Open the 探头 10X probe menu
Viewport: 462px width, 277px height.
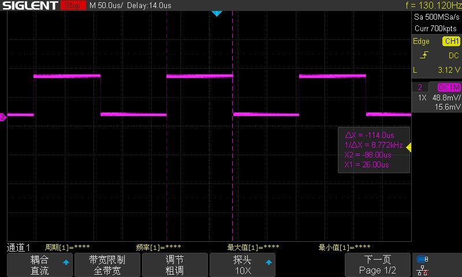click(242, 265)
